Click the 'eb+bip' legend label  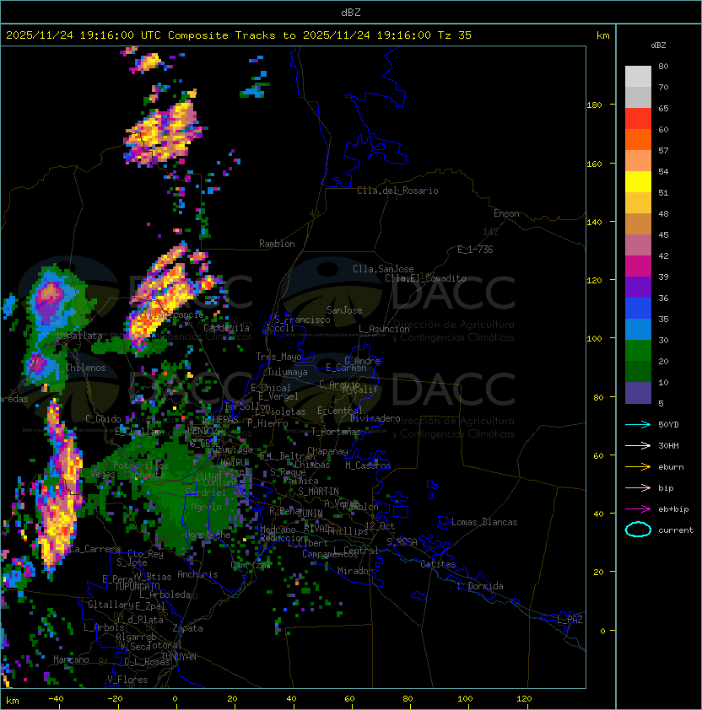click(673, 509)
